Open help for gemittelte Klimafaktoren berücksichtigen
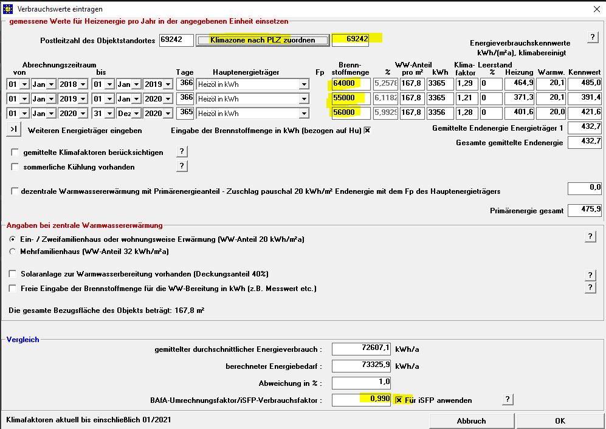This screenshot has width=606, height=429. 182,151
